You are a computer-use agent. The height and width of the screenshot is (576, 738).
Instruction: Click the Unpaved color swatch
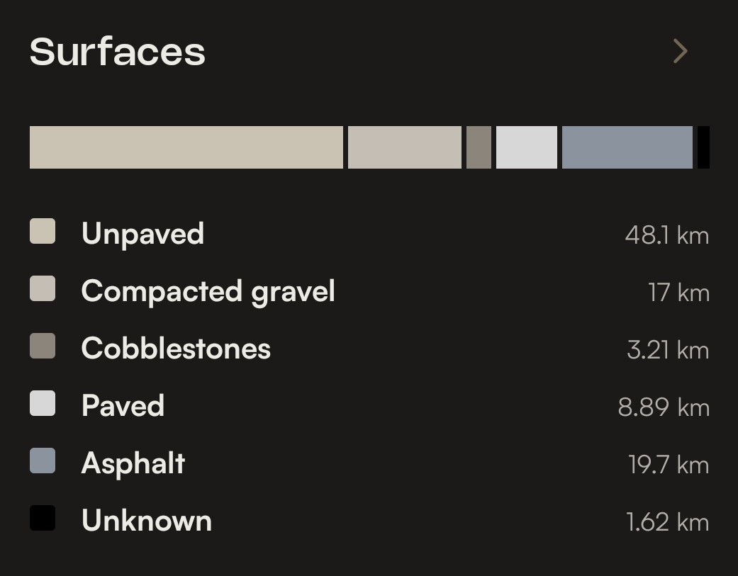point(43,231)
